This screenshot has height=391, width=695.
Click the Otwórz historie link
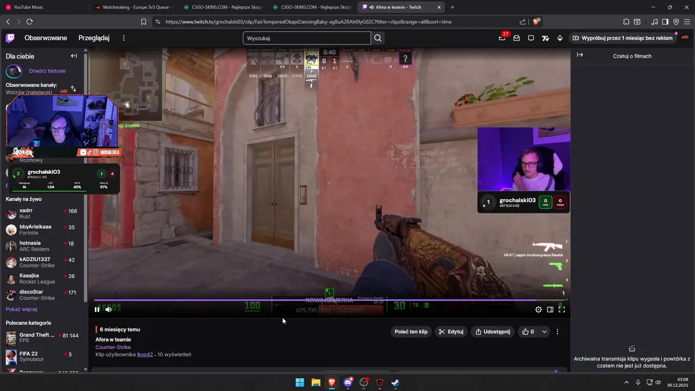47,71
